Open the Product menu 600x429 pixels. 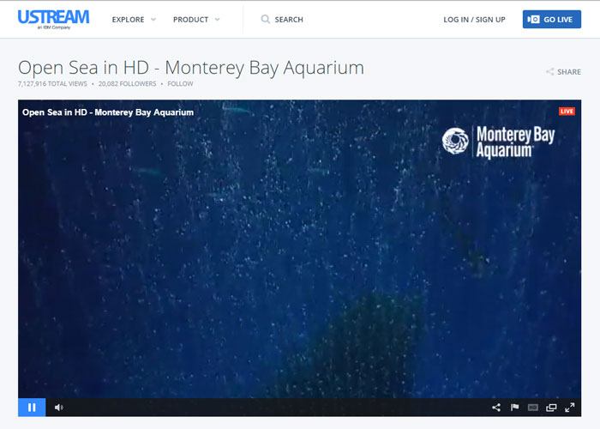190,20
